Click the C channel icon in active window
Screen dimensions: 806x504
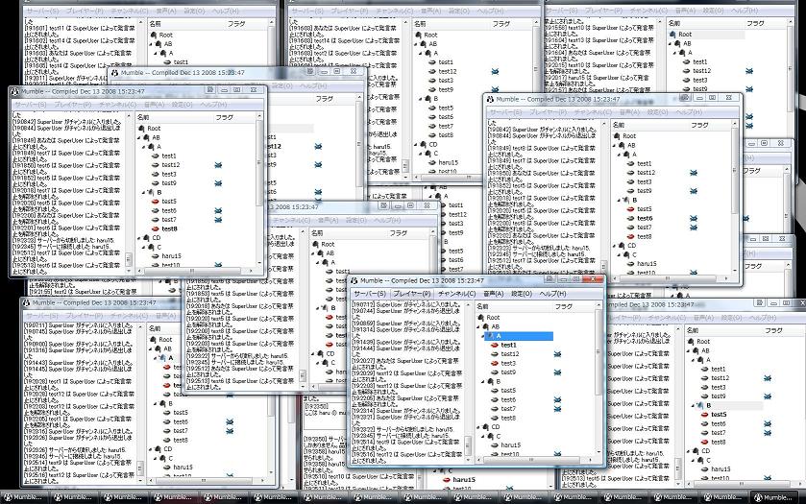490,436
